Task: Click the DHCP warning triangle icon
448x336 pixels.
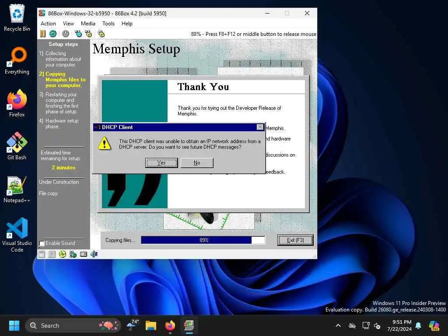Action: click(105, 143)
